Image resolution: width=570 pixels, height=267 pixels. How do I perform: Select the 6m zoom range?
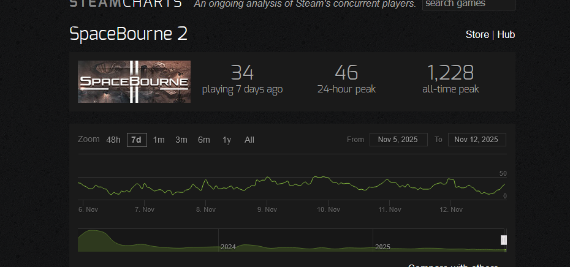pyautogui.click(x=204, y=140)
